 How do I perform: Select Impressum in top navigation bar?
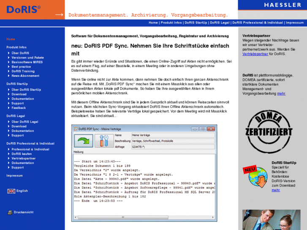tap(294, 23)
